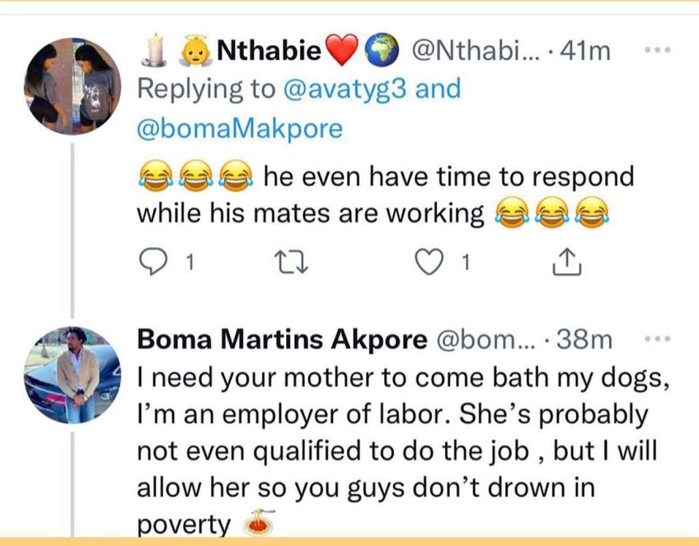Image resolution: width=699 pixels, height=546 pixels.
Task: Open the 41m timestamp permalink
Action: click(x=584, y=51)
